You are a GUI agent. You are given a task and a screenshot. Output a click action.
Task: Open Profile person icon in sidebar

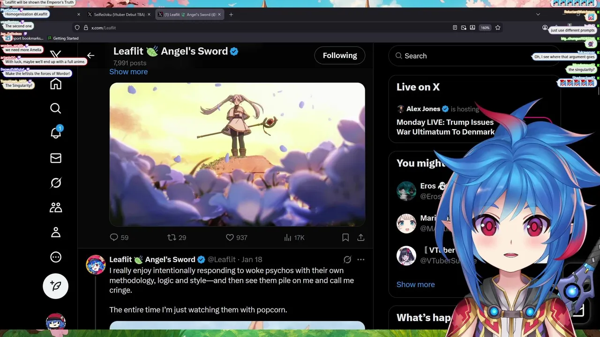point(56,232)
